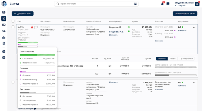202x111 pixels.
Task: Click payer АО "ЗАКУПАЙ"
Action: [x=69, y=30]
